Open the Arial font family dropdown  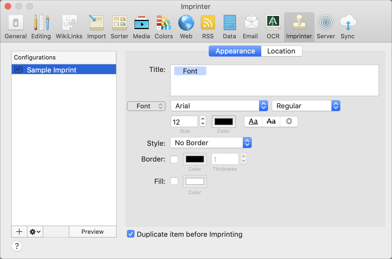tap(219, 106)
